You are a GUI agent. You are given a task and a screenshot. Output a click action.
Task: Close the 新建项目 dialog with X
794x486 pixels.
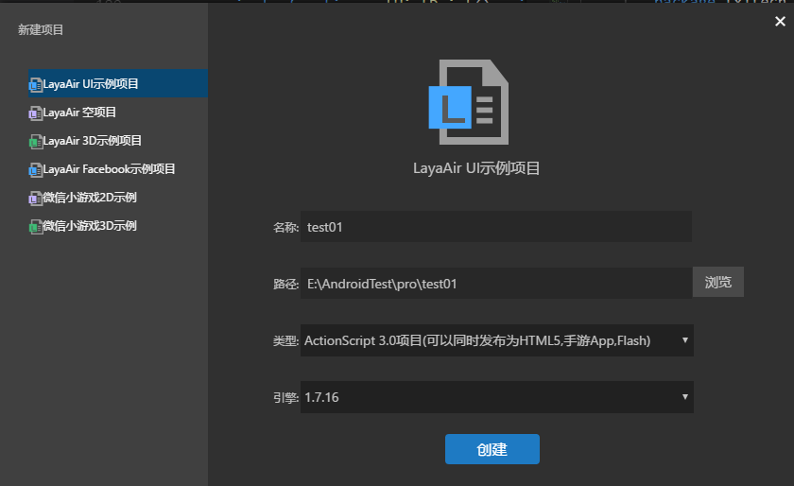[x=780, y=22]
